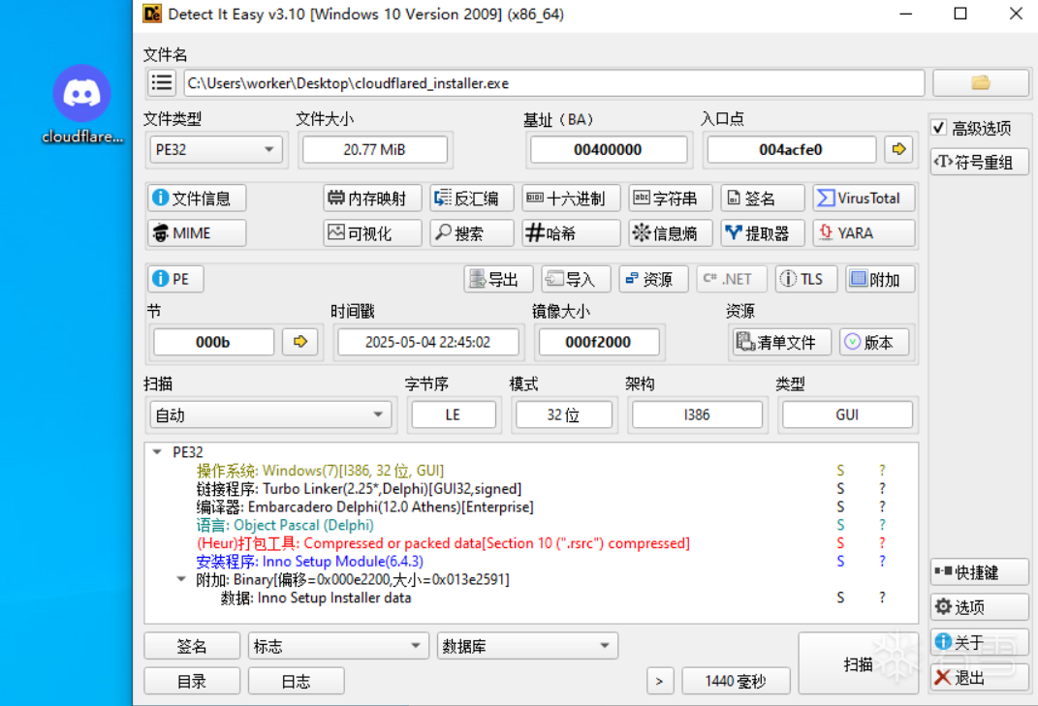Open the MIME info button
1038x706 pixels.
[x=197, y=232]
